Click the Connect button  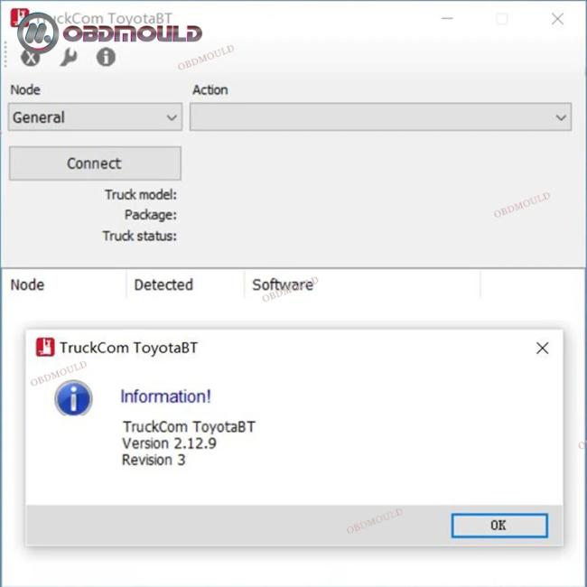(95, 163)
